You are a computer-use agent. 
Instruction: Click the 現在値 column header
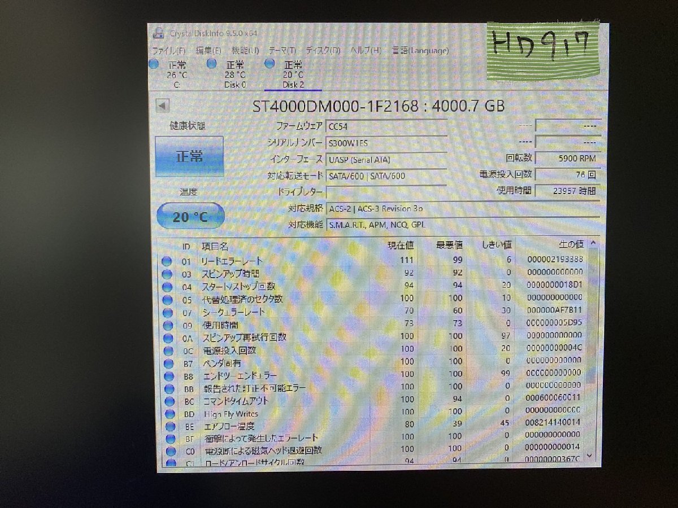(400, 245)
